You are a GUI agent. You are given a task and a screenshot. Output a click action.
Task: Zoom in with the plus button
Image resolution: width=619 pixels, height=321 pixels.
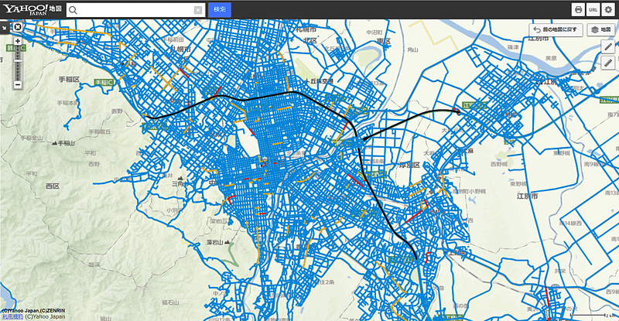click(x=18, y=41)
